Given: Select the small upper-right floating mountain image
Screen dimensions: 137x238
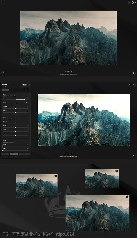Looking at the screenshot, I should pos(102,179).
